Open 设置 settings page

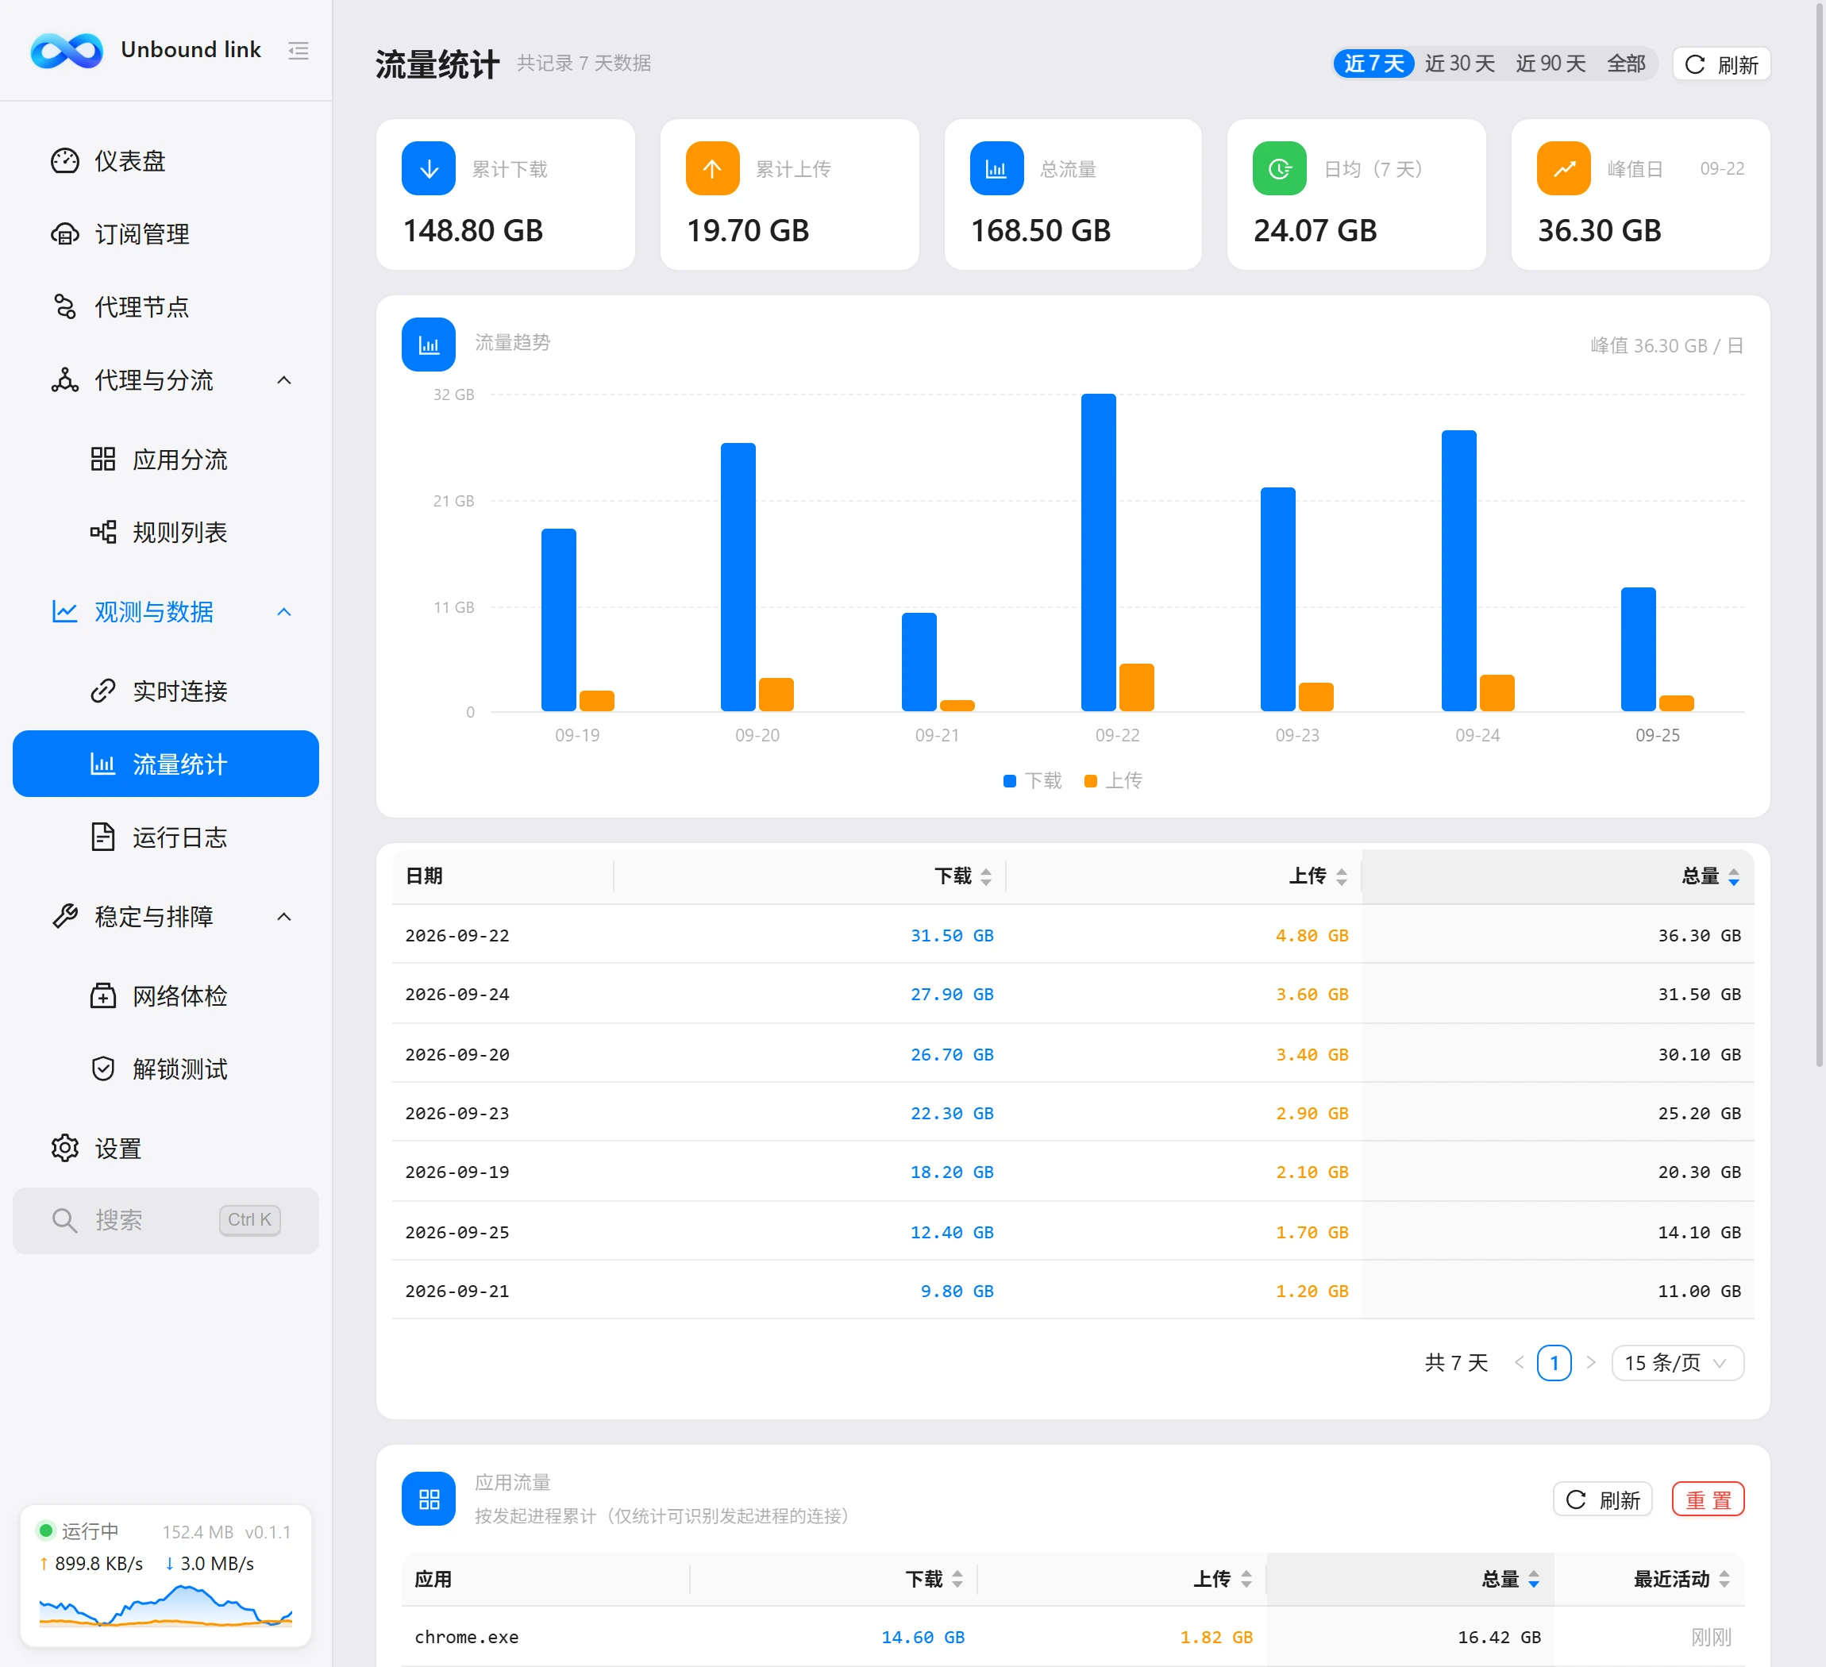point(166,1148)
